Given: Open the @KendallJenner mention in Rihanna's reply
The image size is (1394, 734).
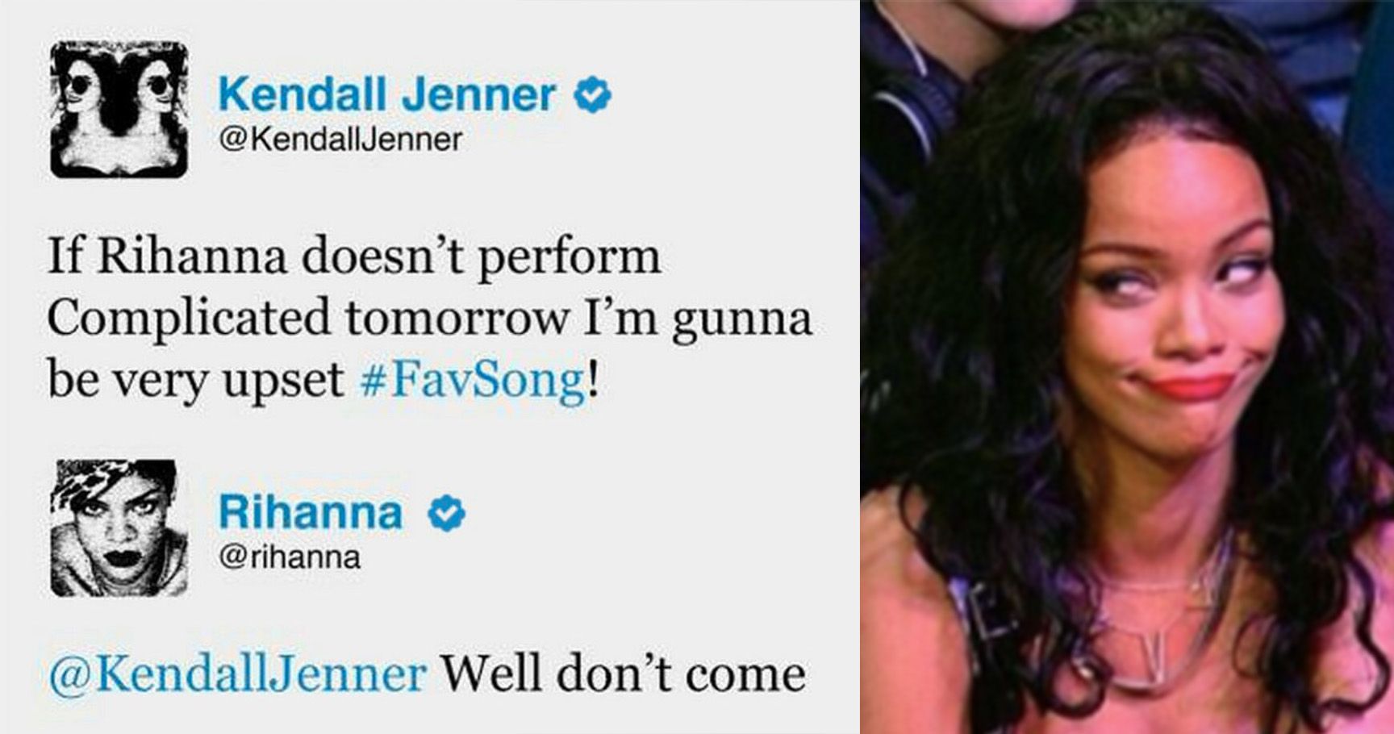Looking at the screenshot, I should [x=237, y=674].
